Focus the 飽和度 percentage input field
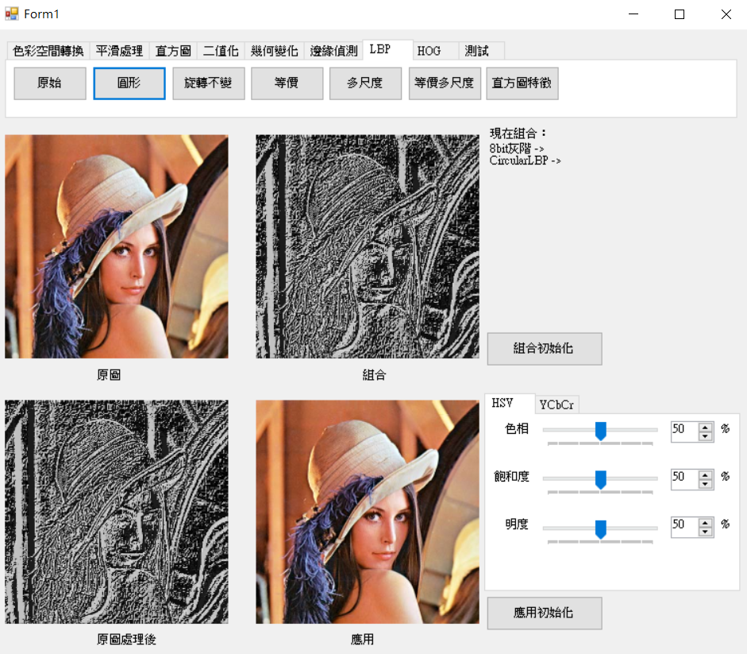Screen dimensions: 747x654 [x=685, y=479]
